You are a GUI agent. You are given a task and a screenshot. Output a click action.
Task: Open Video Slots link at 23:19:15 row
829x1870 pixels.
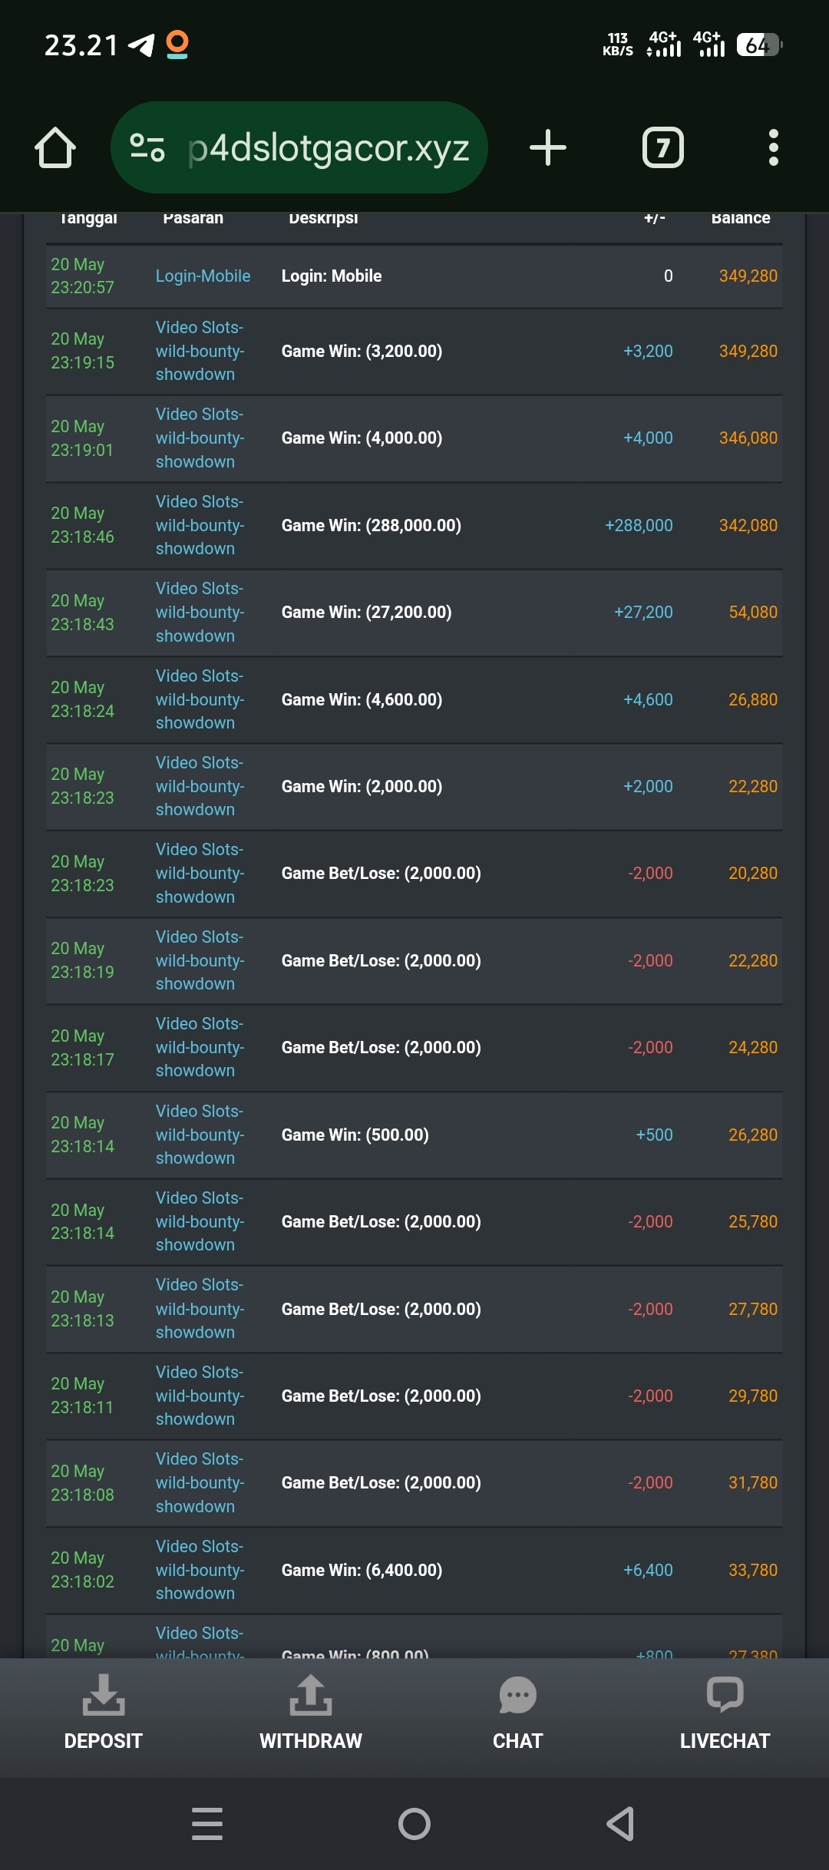pyautogui.click(x=200, y=351)
